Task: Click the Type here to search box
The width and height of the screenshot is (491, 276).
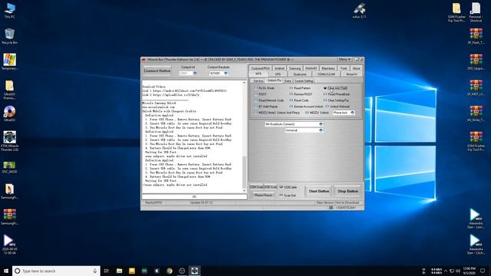Action: tap(56, 271)
